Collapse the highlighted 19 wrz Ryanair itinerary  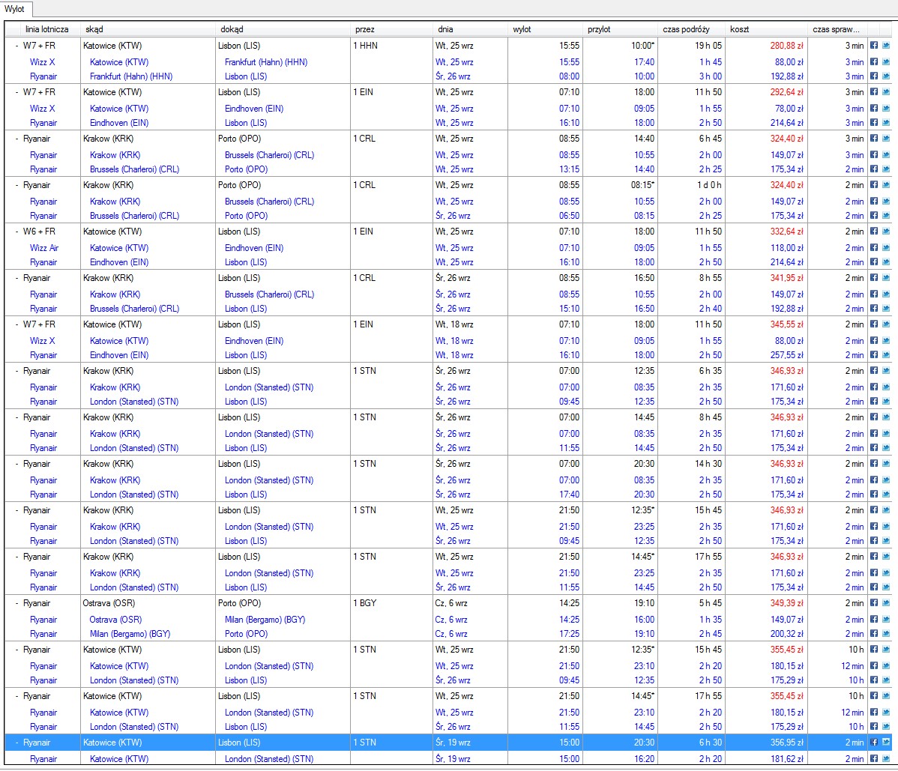[16, 743]
